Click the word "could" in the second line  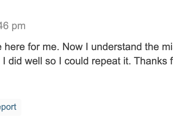coord(76,61)
